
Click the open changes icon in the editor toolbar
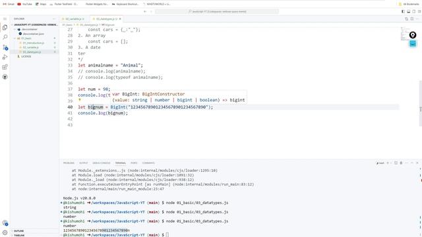406,19
